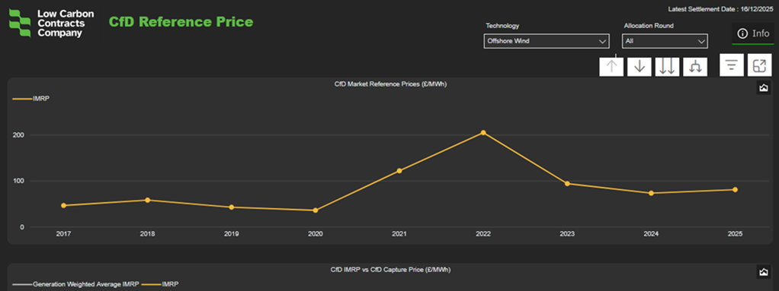Select the 2021 data point on line
This screenshot has width=779, height=291.
click(x=399, y=171)
